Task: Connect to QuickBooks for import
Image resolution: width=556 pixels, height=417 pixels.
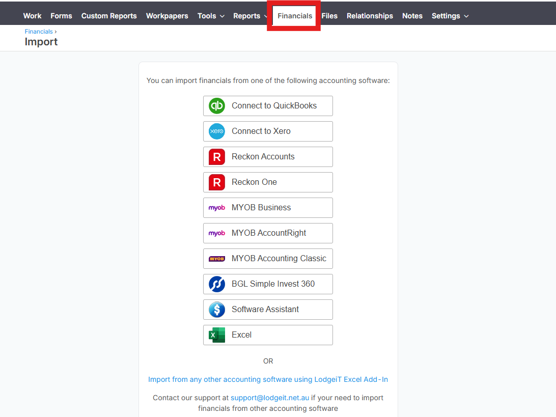Action: click(x=268, y=106)
